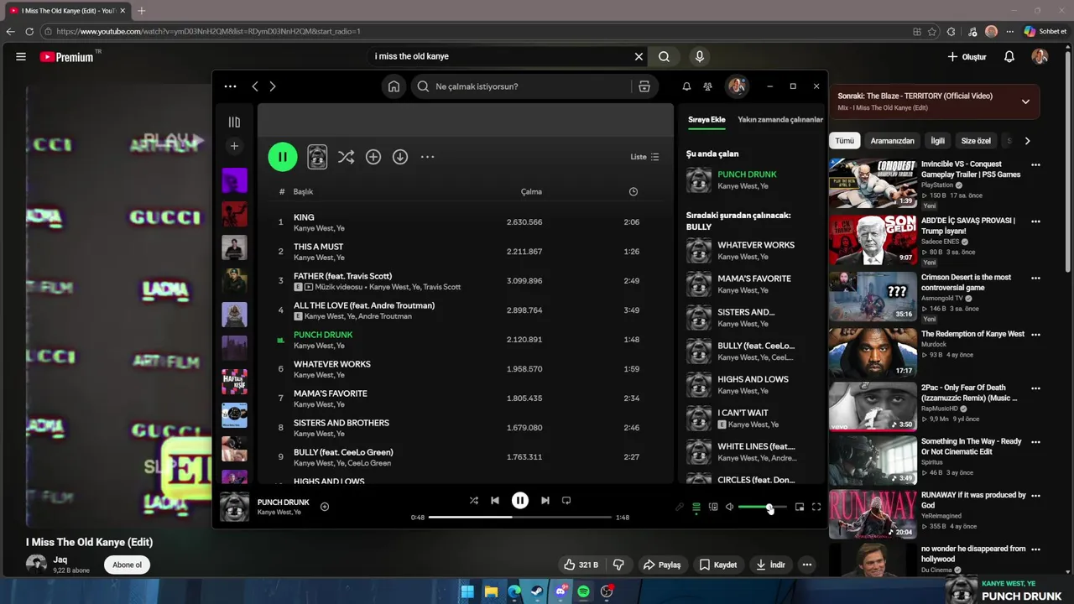This screenshot has width=1074, height=604.
Task: Download the album for offline
Action: 400,157
